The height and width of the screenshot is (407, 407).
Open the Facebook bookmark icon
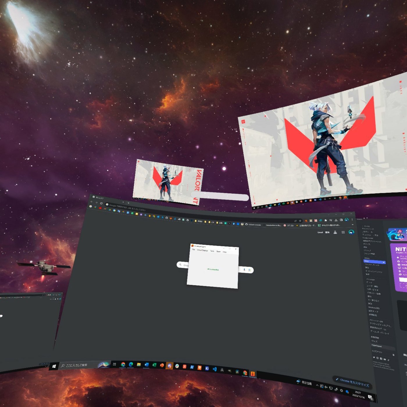click(x=234, y=224)
